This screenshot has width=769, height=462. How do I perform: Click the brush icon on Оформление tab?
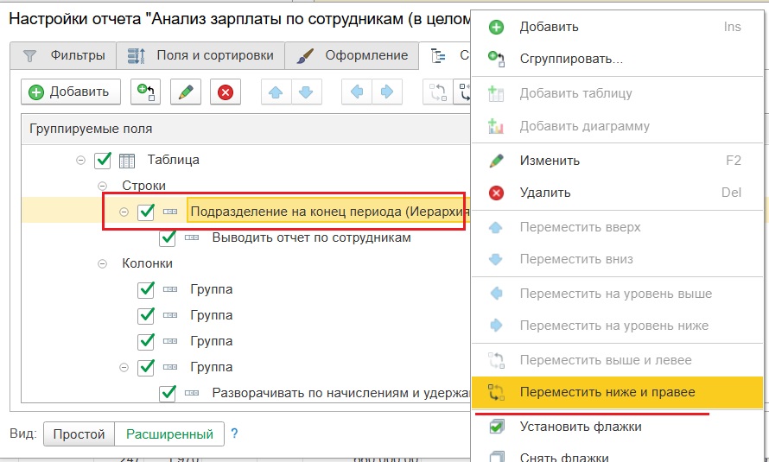305,56
